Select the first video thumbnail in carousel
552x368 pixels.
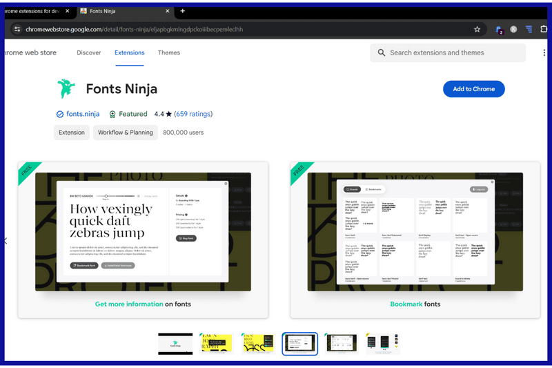[175, 343]
